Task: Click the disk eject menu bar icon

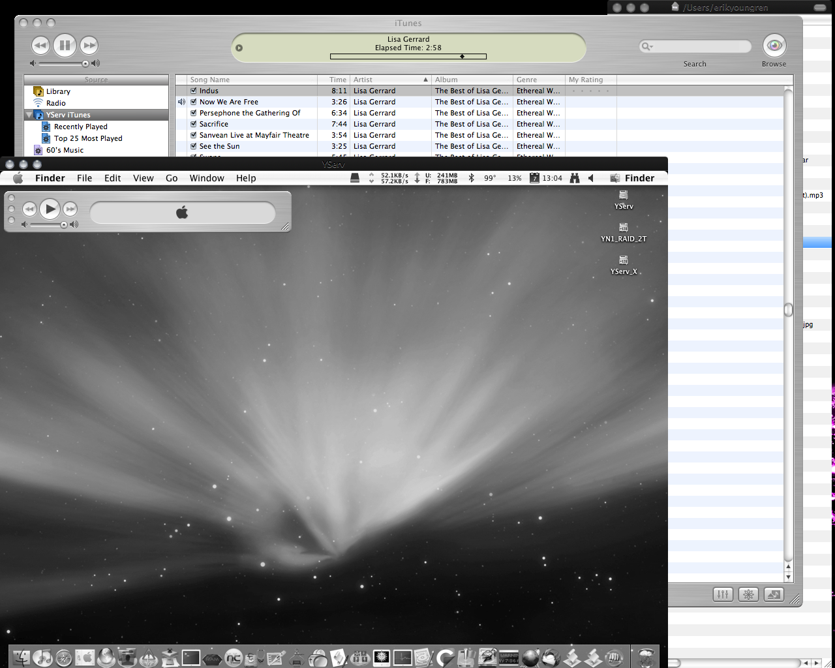Action: (355, 177)
